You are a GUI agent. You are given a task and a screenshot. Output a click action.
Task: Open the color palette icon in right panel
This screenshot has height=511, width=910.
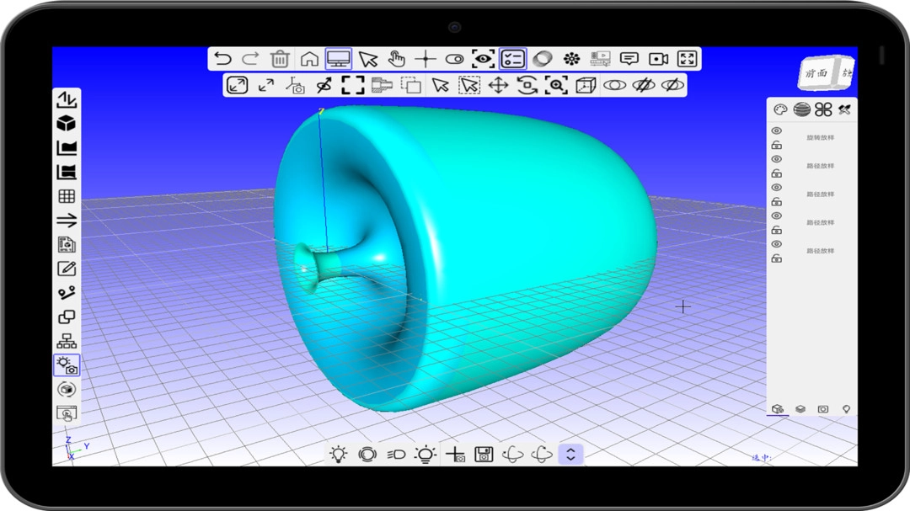(x=780, y=109)
